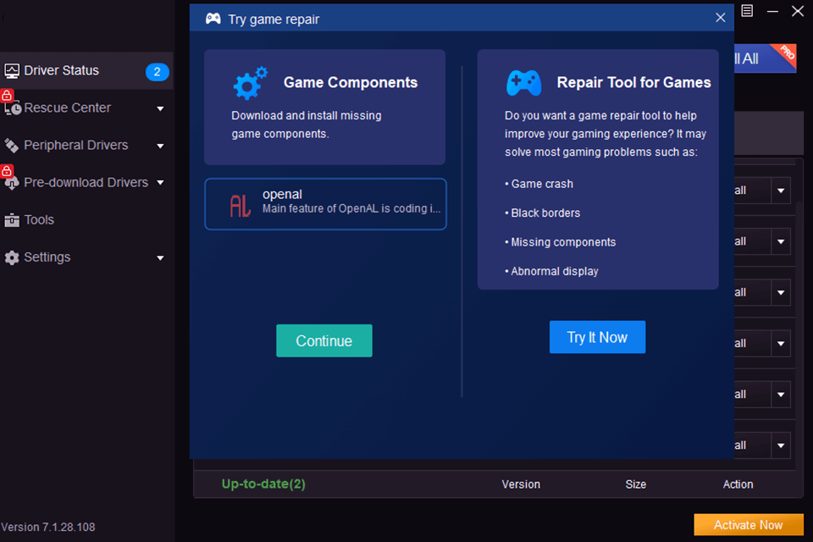Expand the Rescue Center submenu arrow

[160, 108]
